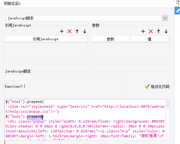Screen dimensions: 180x144
Task: Click the 引用JavaScript column header
Action: pyautogui.click(x=46, y=39)
